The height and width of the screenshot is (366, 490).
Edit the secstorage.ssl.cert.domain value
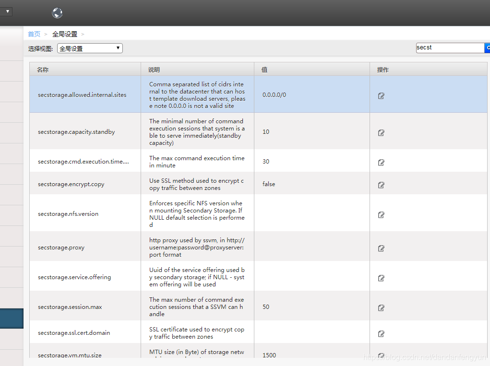point(381,333)
